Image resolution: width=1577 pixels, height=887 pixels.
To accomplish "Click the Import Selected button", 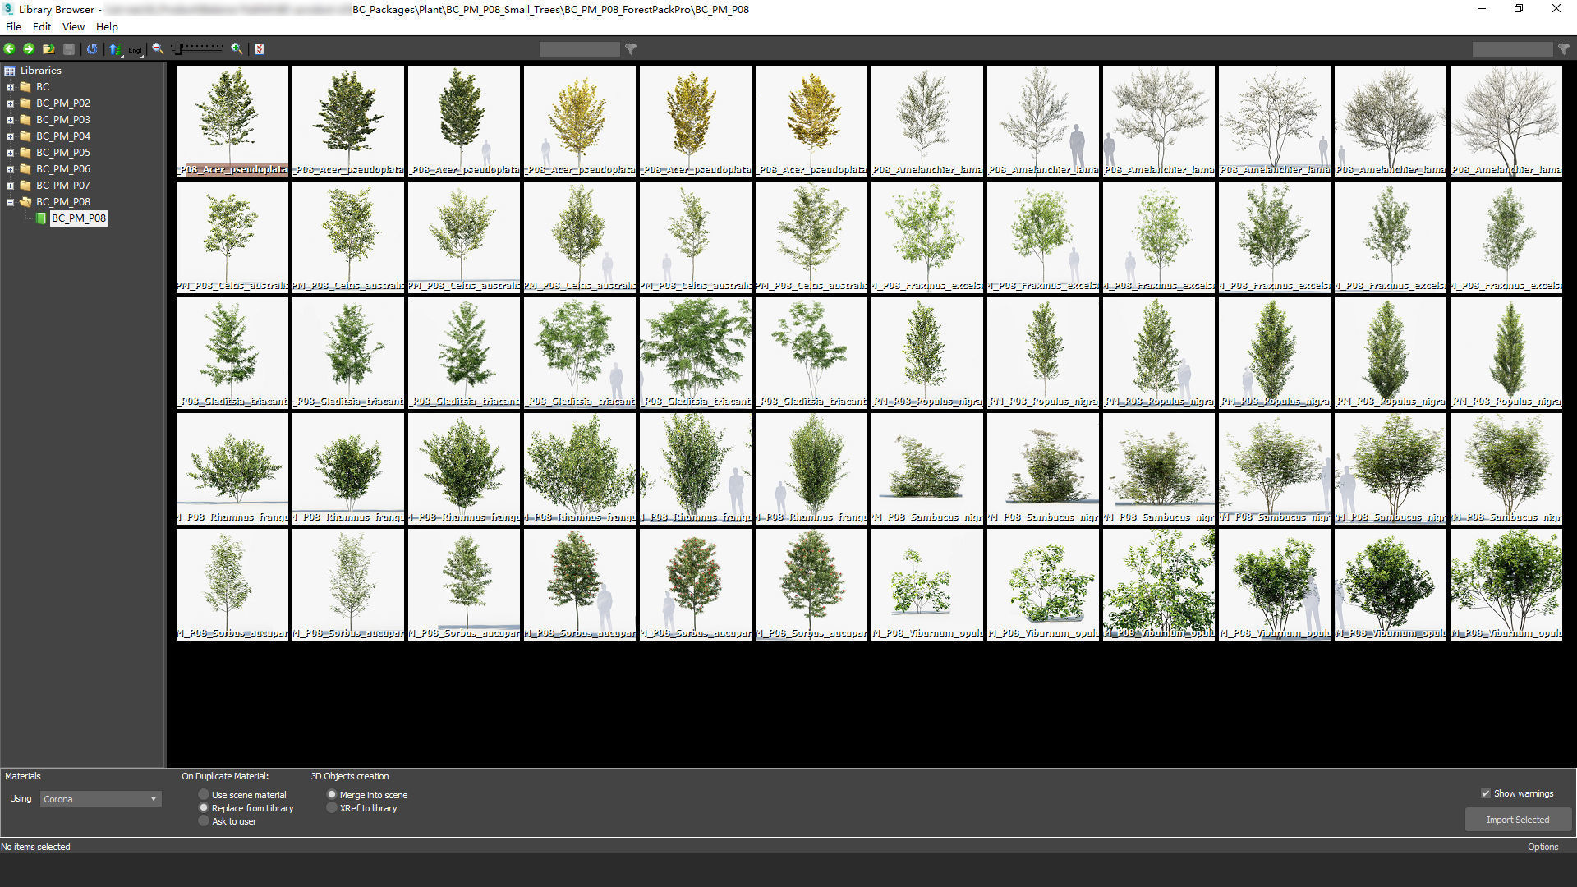I will pos(1518,820).
